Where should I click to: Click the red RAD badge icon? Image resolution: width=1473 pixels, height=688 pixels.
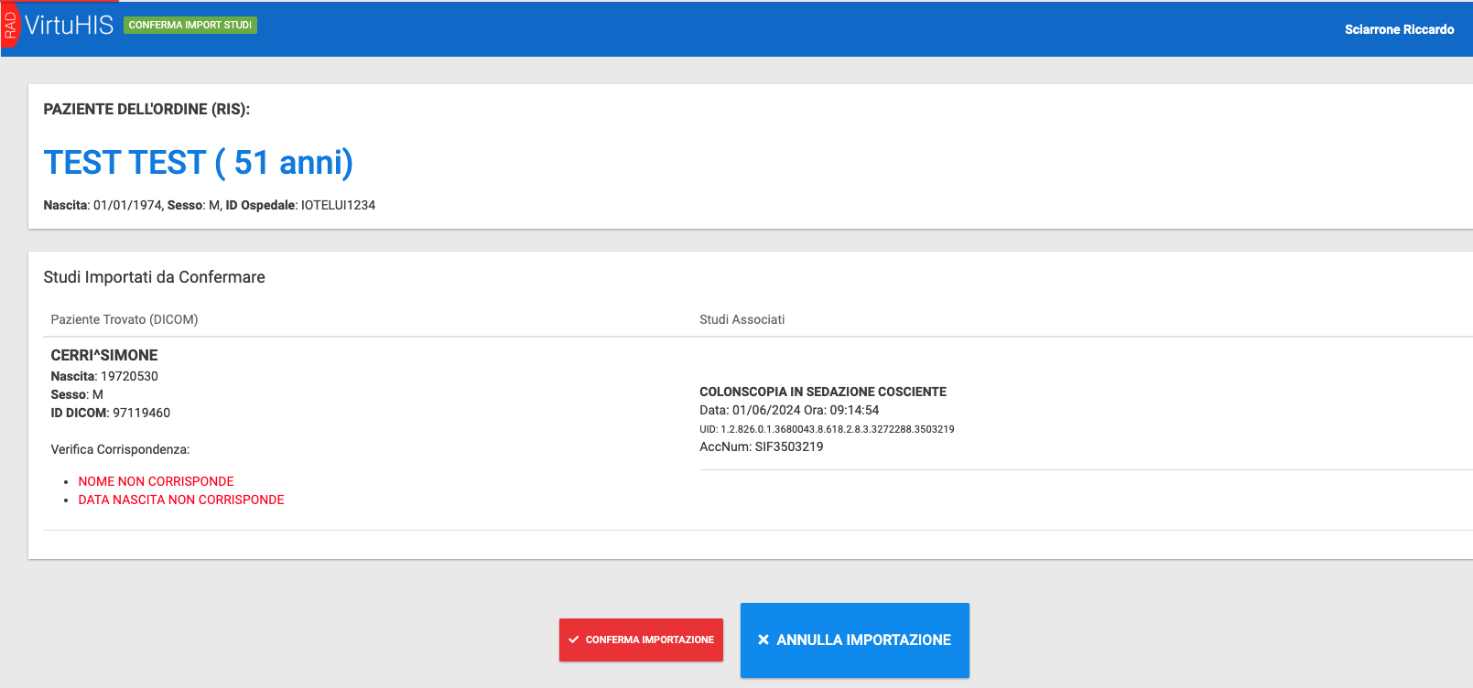10,25
